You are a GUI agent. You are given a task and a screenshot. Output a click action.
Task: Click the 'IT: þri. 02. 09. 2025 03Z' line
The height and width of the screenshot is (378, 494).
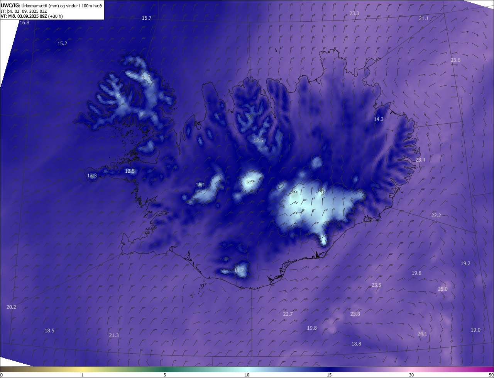[24, 11]
